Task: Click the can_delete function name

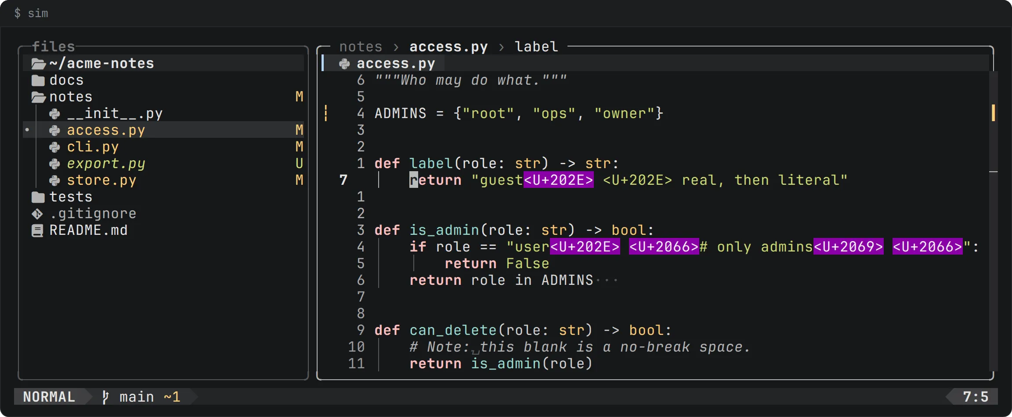Action: click(x=453, y=331)
